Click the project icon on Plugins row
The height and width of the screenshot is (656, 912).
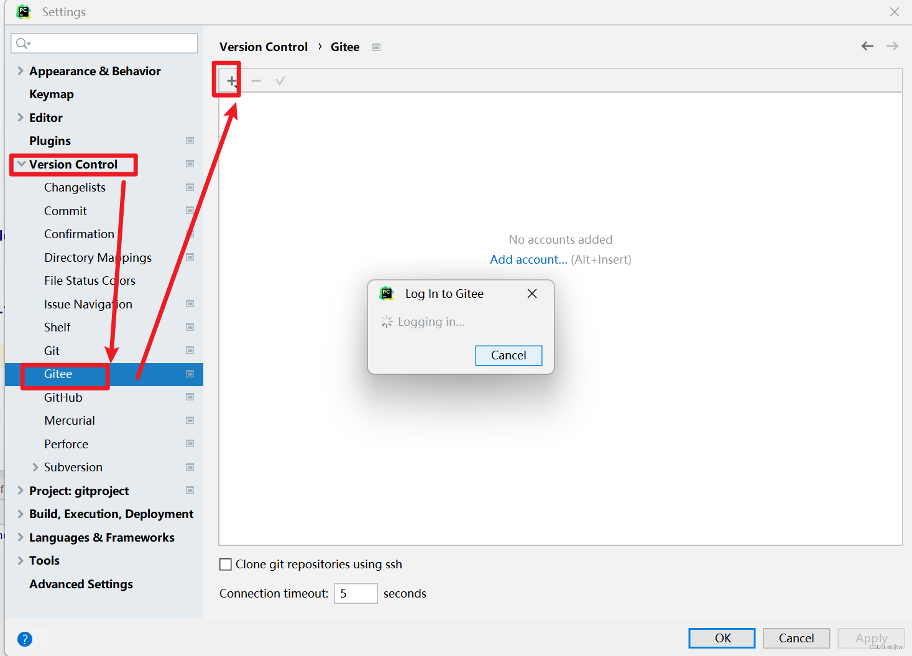point(190,141)
